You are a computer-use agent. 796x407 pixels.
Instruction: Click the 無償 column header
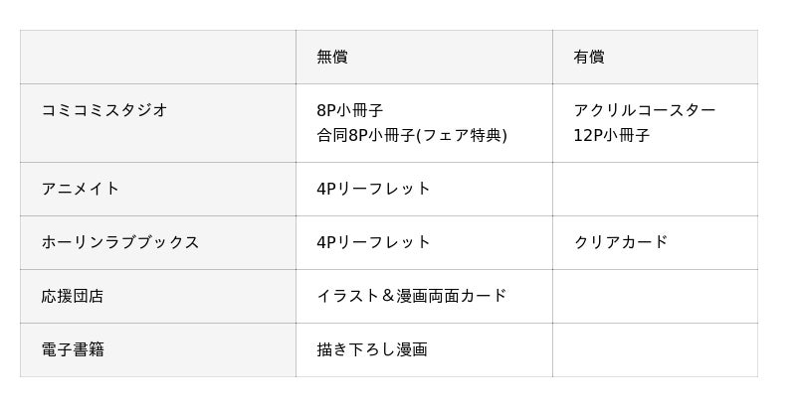332,58
